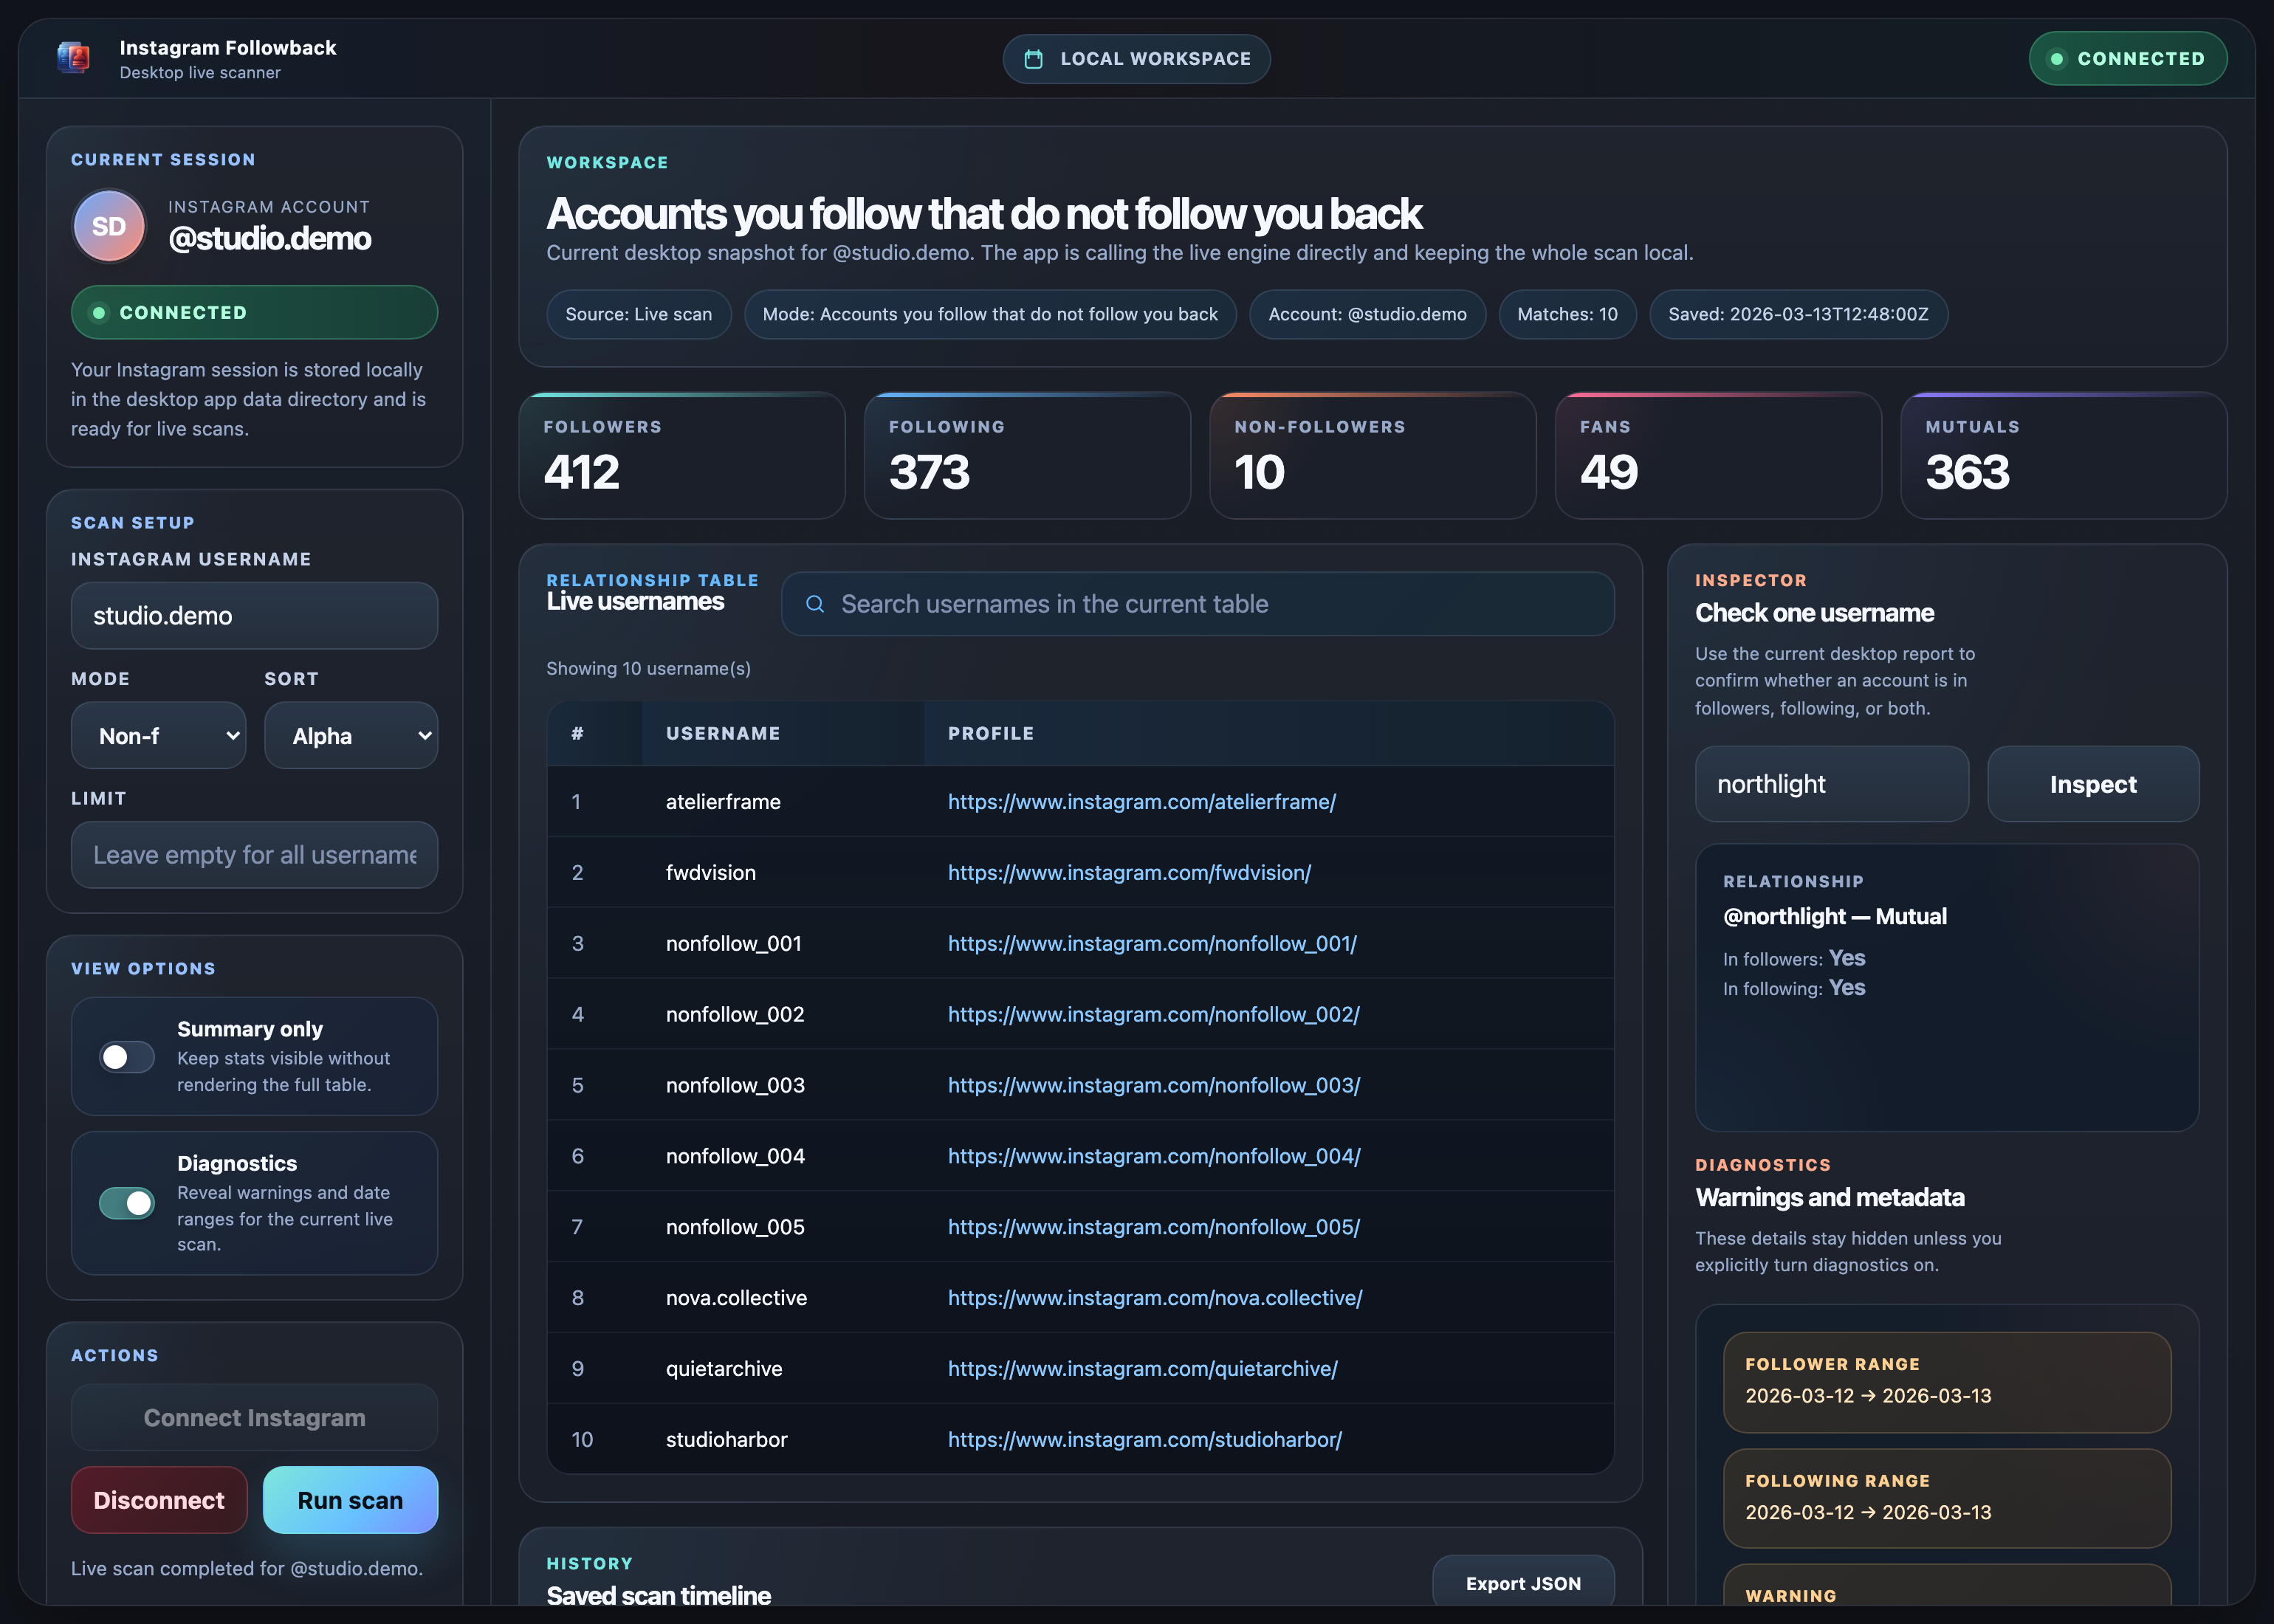Click the northlight inspector username field
2274x1624 pixels.
click(1831, 785)
